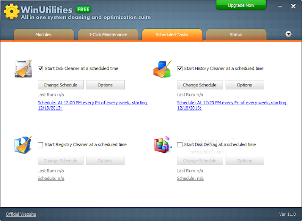Screen dimensions: 302x221
Task: Switch to the Modules tab
Action: (43, 34)
